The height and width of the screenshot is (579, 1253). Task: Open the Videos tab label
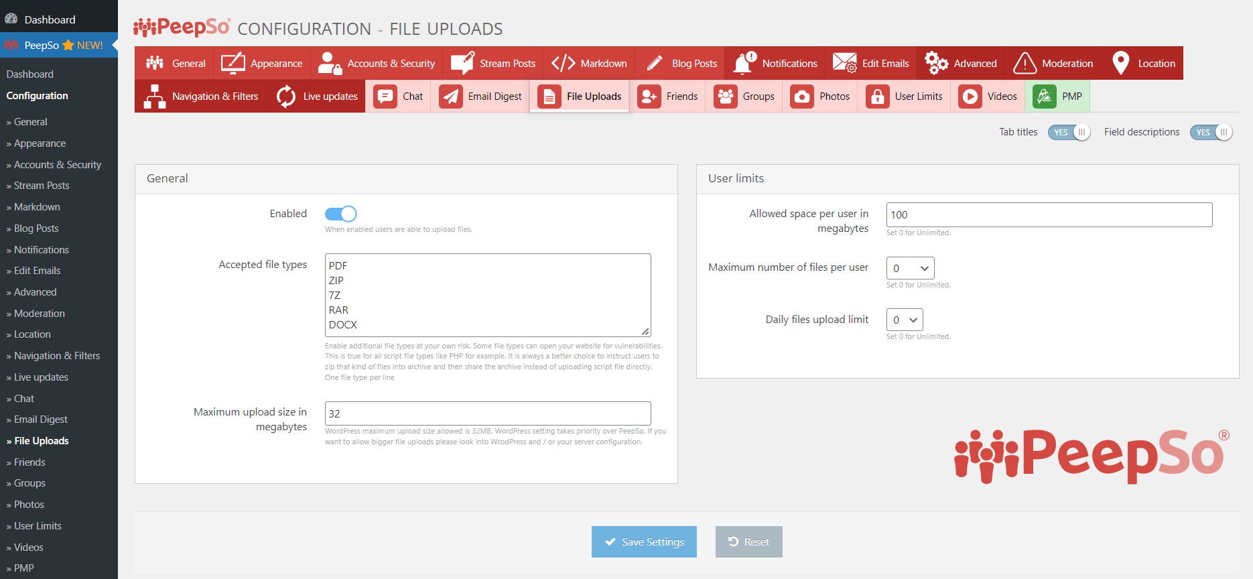(x=1002, y=96)
